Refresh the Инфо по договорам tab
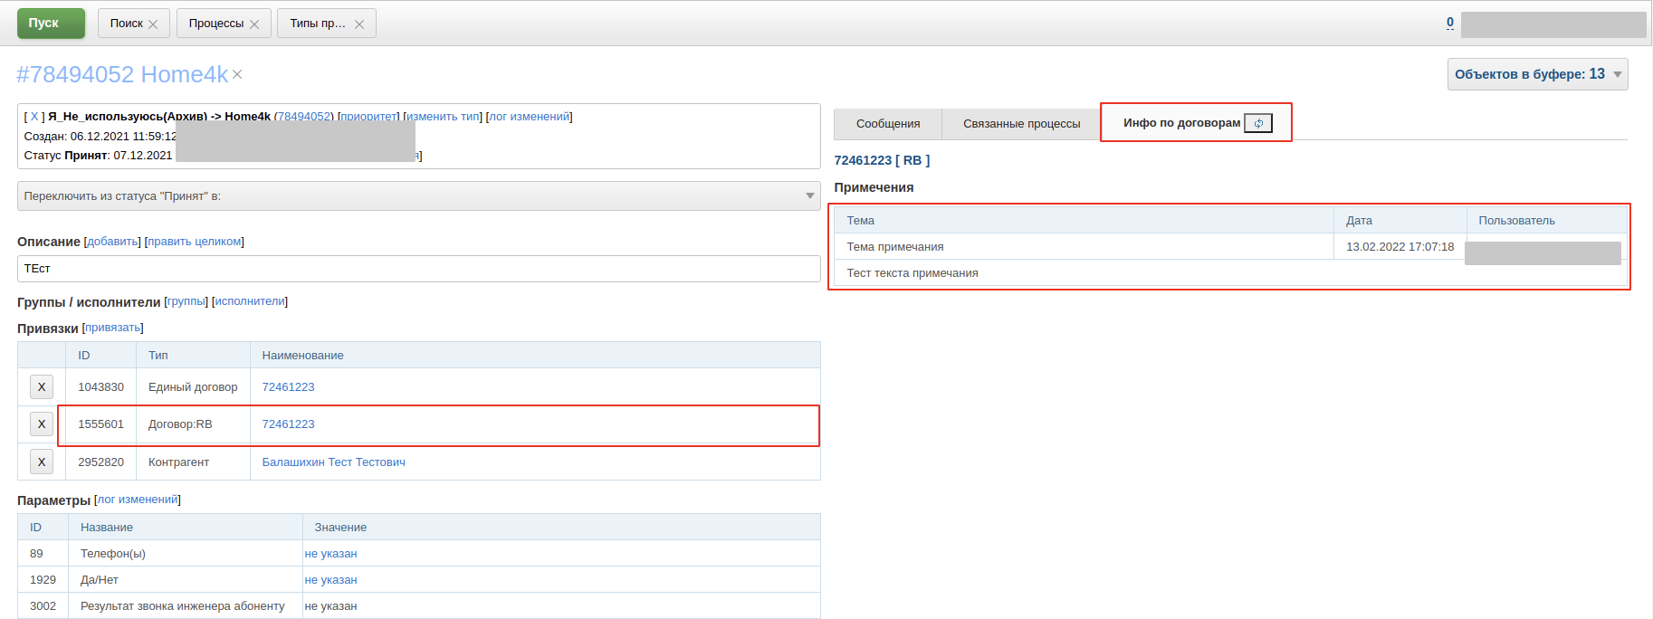This screenshot has height=619, width=1653. coord(1258,123)
